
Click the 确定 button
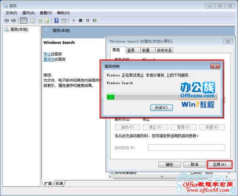tap(169, 164)
